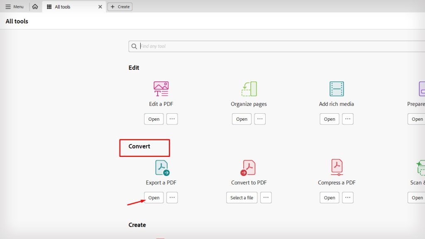Click Open under Export a PDF

(x=154, y=198)
